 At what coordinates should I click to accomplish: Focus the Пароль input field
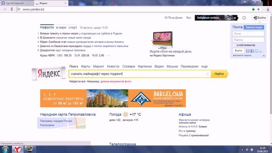(248, 40)
